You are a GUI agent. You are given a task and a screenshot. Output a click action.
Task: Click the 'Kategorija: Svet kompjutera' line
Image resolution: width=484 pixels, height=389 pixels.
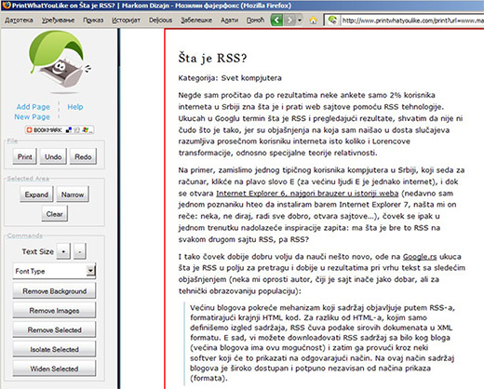[230, 78]
